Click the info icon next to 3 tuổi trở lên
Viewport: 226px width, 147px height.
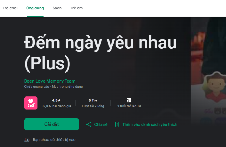click(x=139, y=106)
